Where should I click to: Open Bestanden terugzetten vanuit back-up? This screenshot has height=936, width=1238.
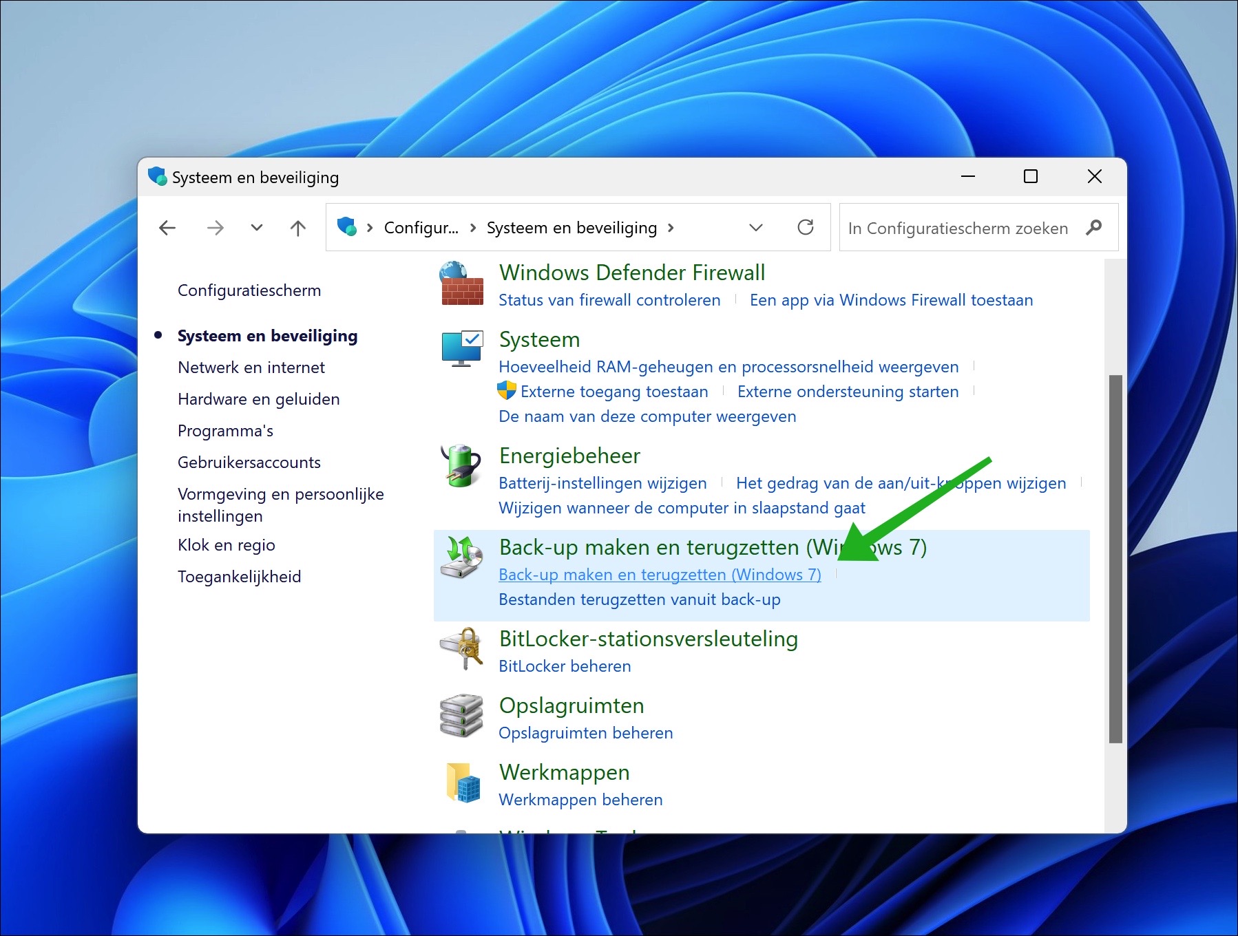pyautogui.click(x=640, y=599)
